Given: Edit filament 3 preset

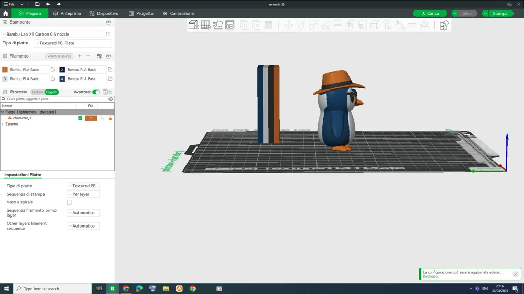Looking at the screenshot, I should tap(53, 79).
